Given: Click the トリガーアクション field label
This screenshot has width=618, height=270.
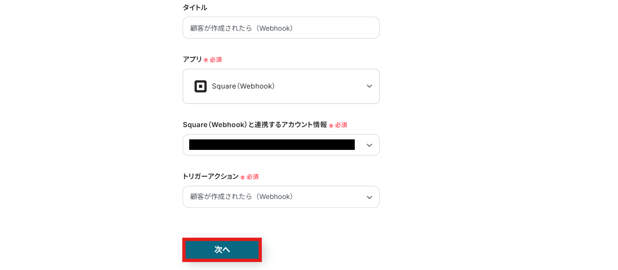Looking at the screenshot, I should (x=211, y=177).
